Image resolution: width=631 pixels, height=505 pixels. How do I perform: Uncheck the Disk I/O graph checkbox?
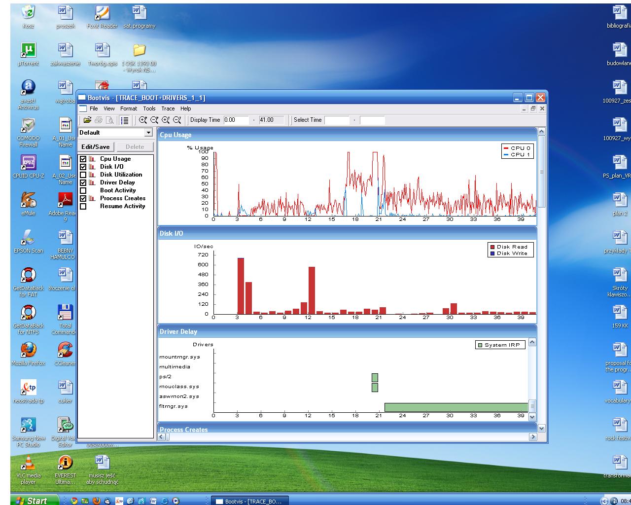pos(83,167)
